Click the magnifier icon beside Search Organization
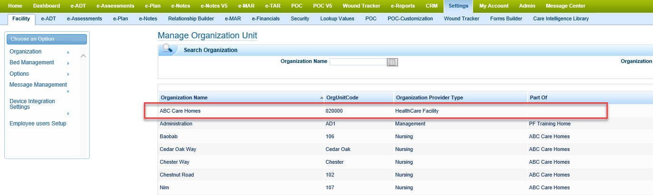 click(x=167, y=50)
